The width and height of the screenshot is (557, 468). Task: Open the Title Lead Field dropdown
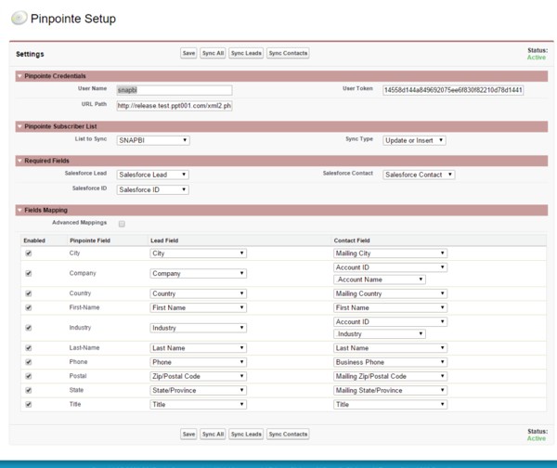pyautogui.click(x=199, y=404)
